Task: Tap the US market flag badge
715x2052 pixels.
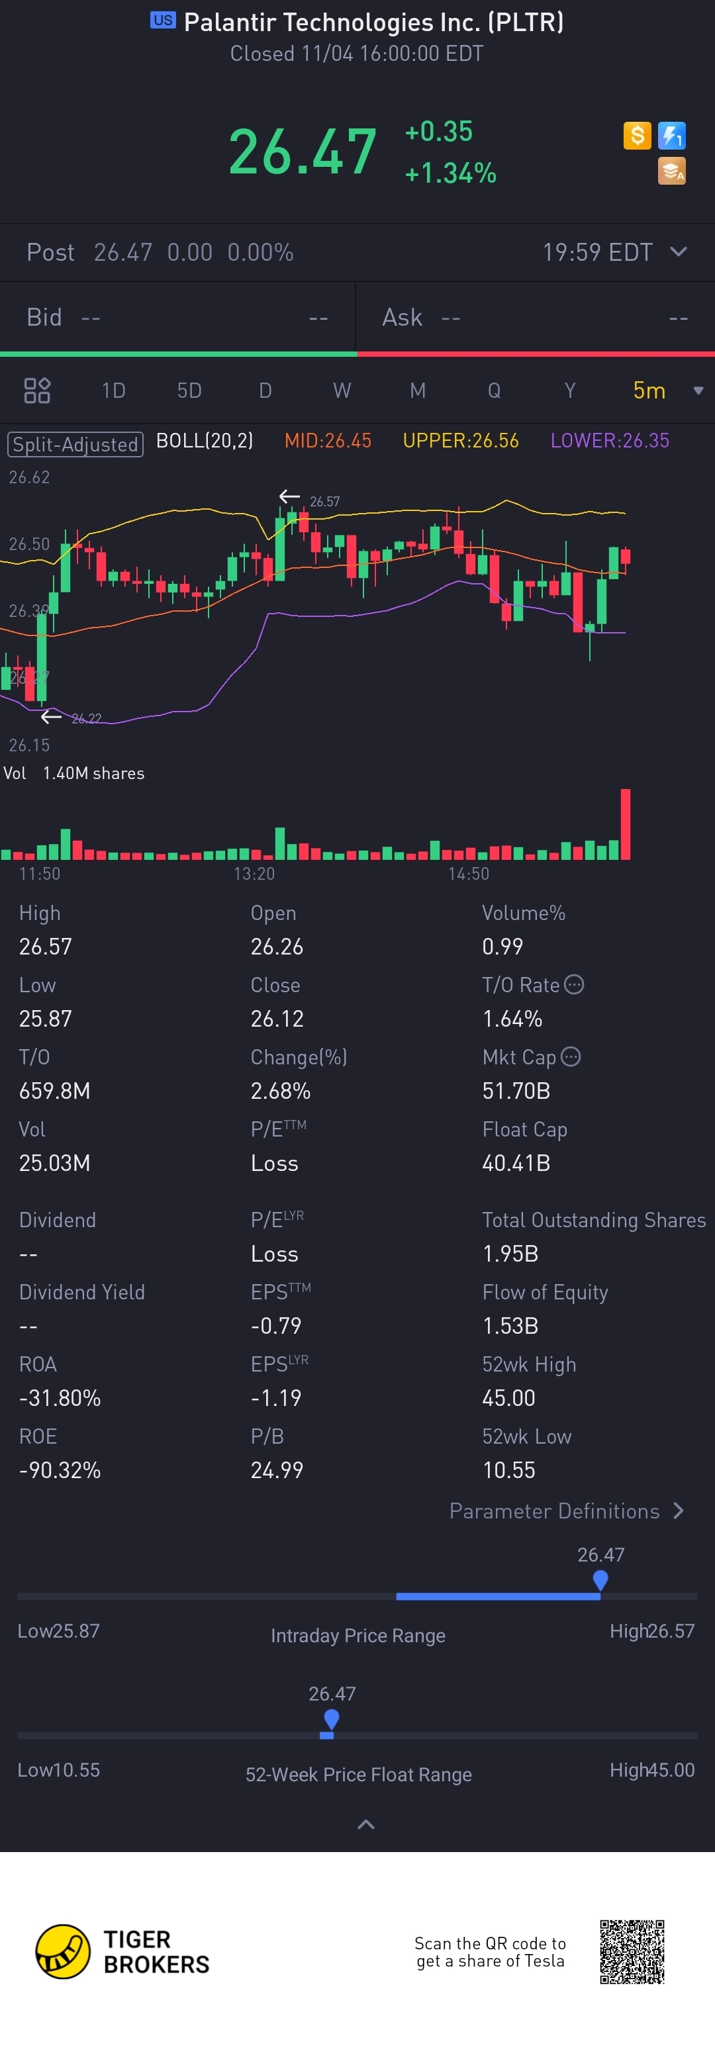Action: coord(163,21)
